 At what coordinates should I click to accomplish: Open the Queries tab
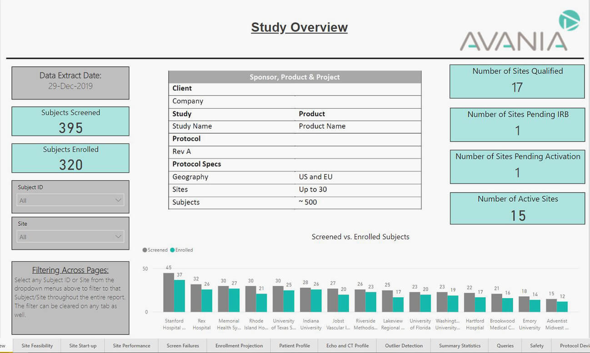[x=505, y=346]
